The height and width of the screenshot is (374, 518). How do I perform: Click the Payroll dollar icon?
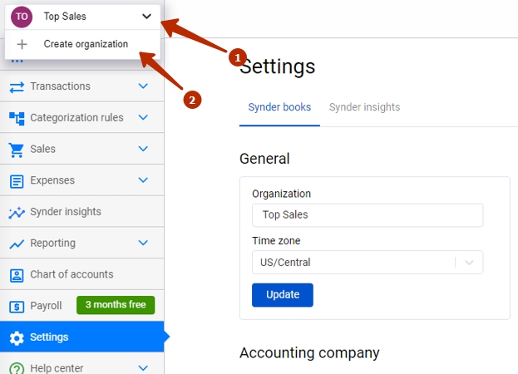pos(17,307)
